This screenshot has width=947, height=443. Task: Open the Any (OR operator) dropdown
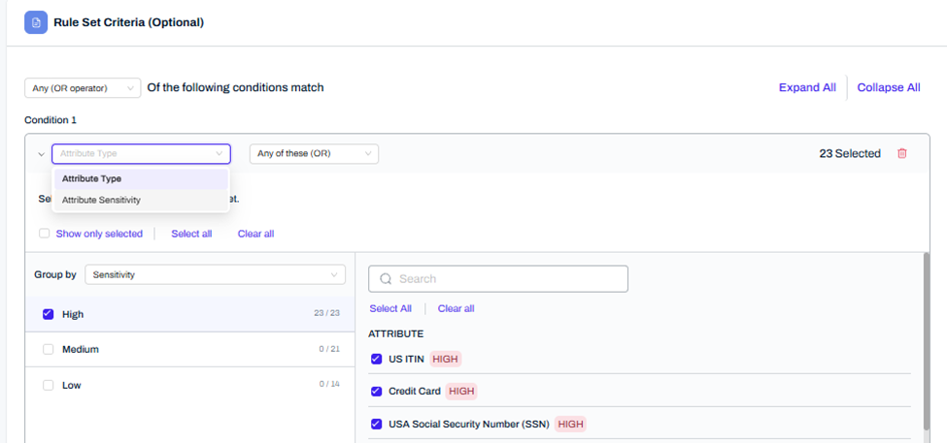[x=83, y=88]
